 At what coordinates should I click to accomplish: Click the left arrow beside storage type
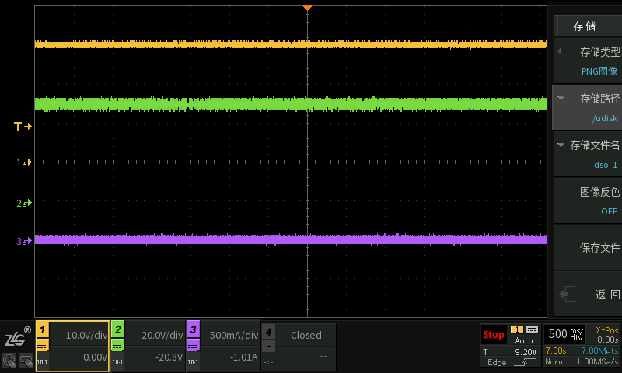[560, 51]
